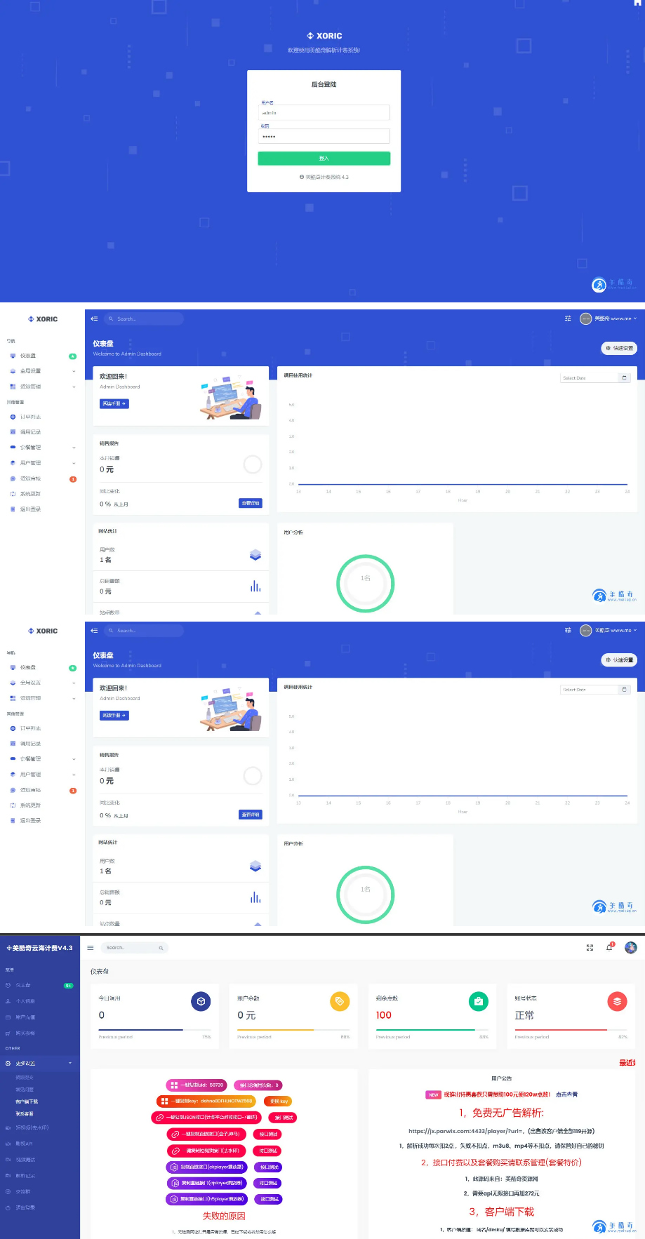
Task: Select 账户充值 in the dark blue sidebar
Action: coord(26,1017)
